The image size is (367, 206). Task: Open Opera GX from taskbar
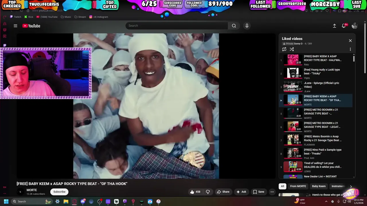click(x=74, y=201)
